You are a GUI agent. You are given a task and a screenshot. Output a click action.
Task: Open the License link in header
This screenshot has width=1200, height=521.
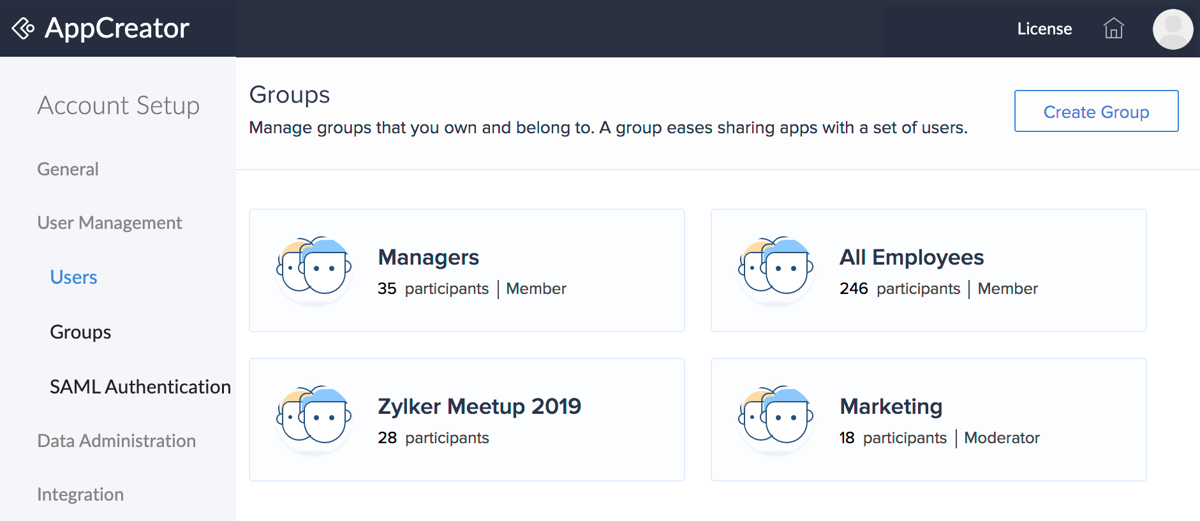(1044, 29)
